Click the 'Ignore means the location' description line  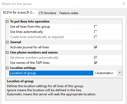click(44, 90)
